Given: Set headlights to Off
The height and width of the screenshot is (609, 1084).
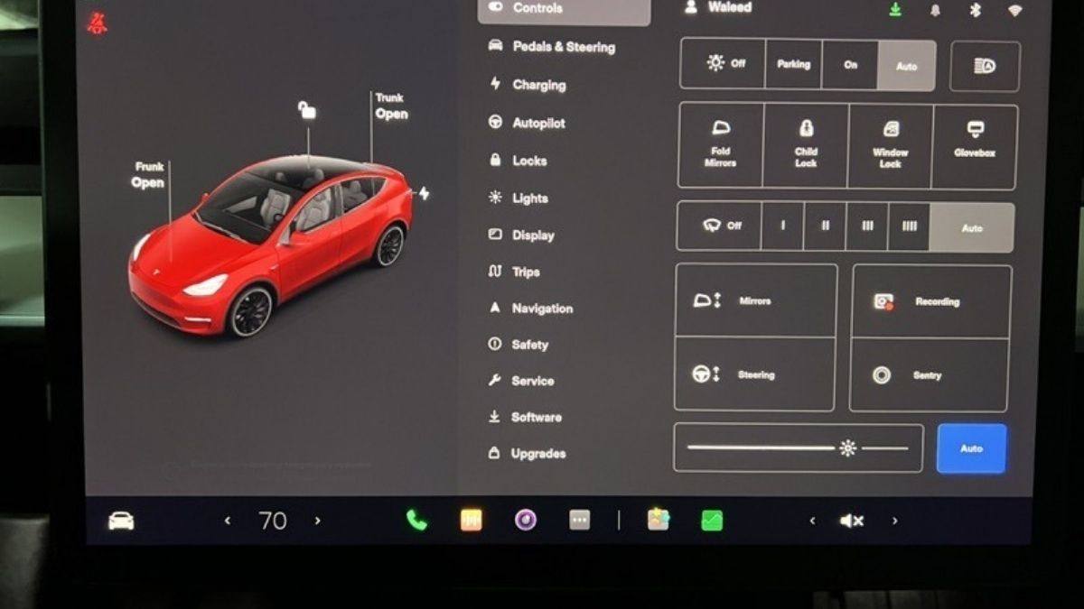Looking at the screenshot, I should [723, 64].
